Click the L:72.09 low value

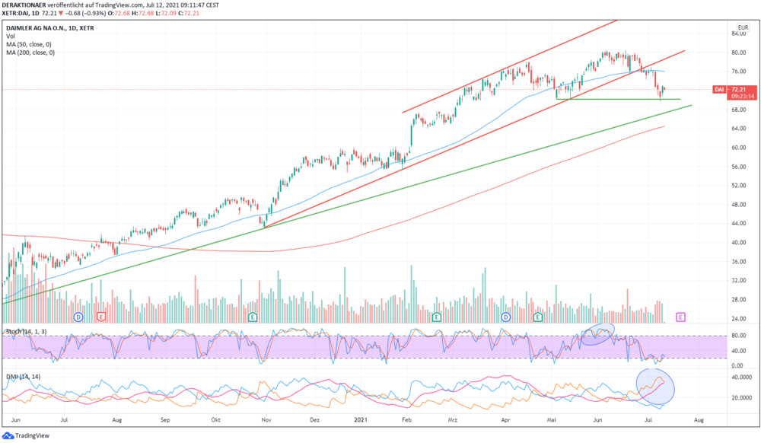[x=165, y=13]
